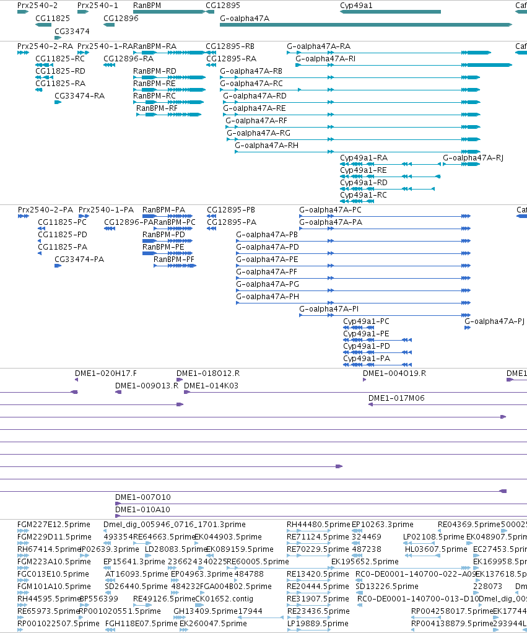The height and width of the screenshot is (633, 527).
Task: Select EST LP19889.5prime
Action: coord(318,624)
